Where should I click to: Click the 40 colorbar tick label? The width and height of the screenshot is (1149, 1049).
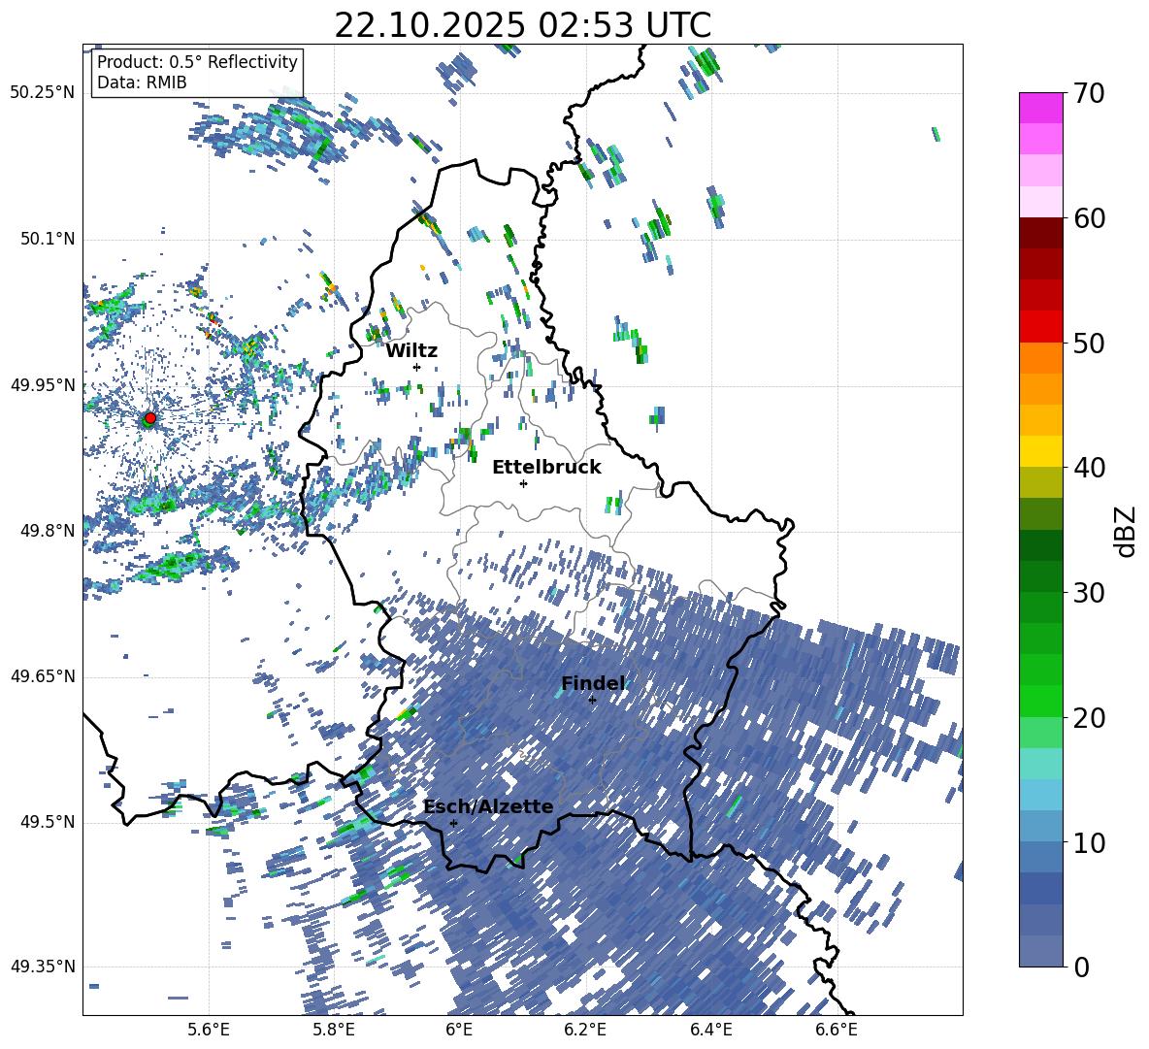coord(1089,468)
